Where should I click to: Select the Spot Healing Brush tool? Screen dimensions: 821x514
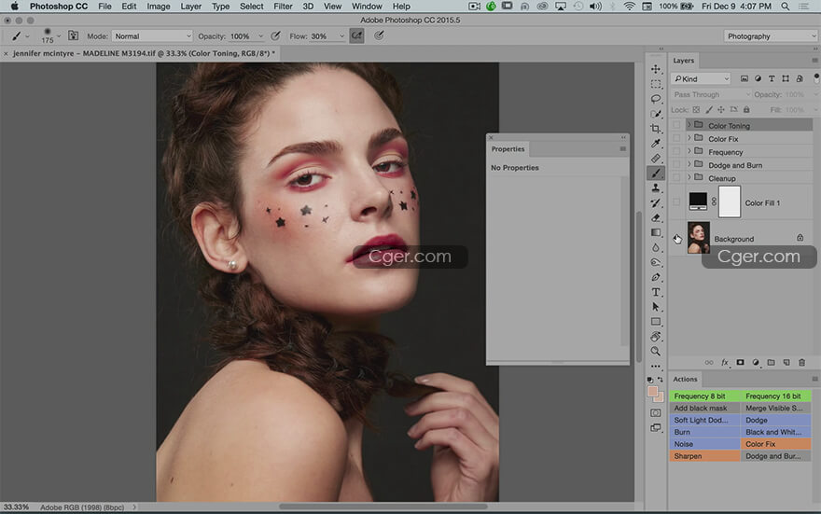click(x=656, y=159)
